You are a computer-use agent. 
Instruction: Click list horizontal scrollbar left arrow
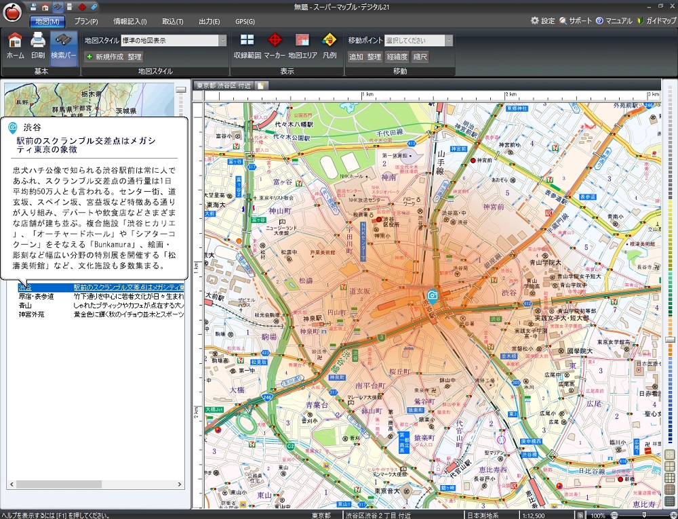tap(12, 484)
